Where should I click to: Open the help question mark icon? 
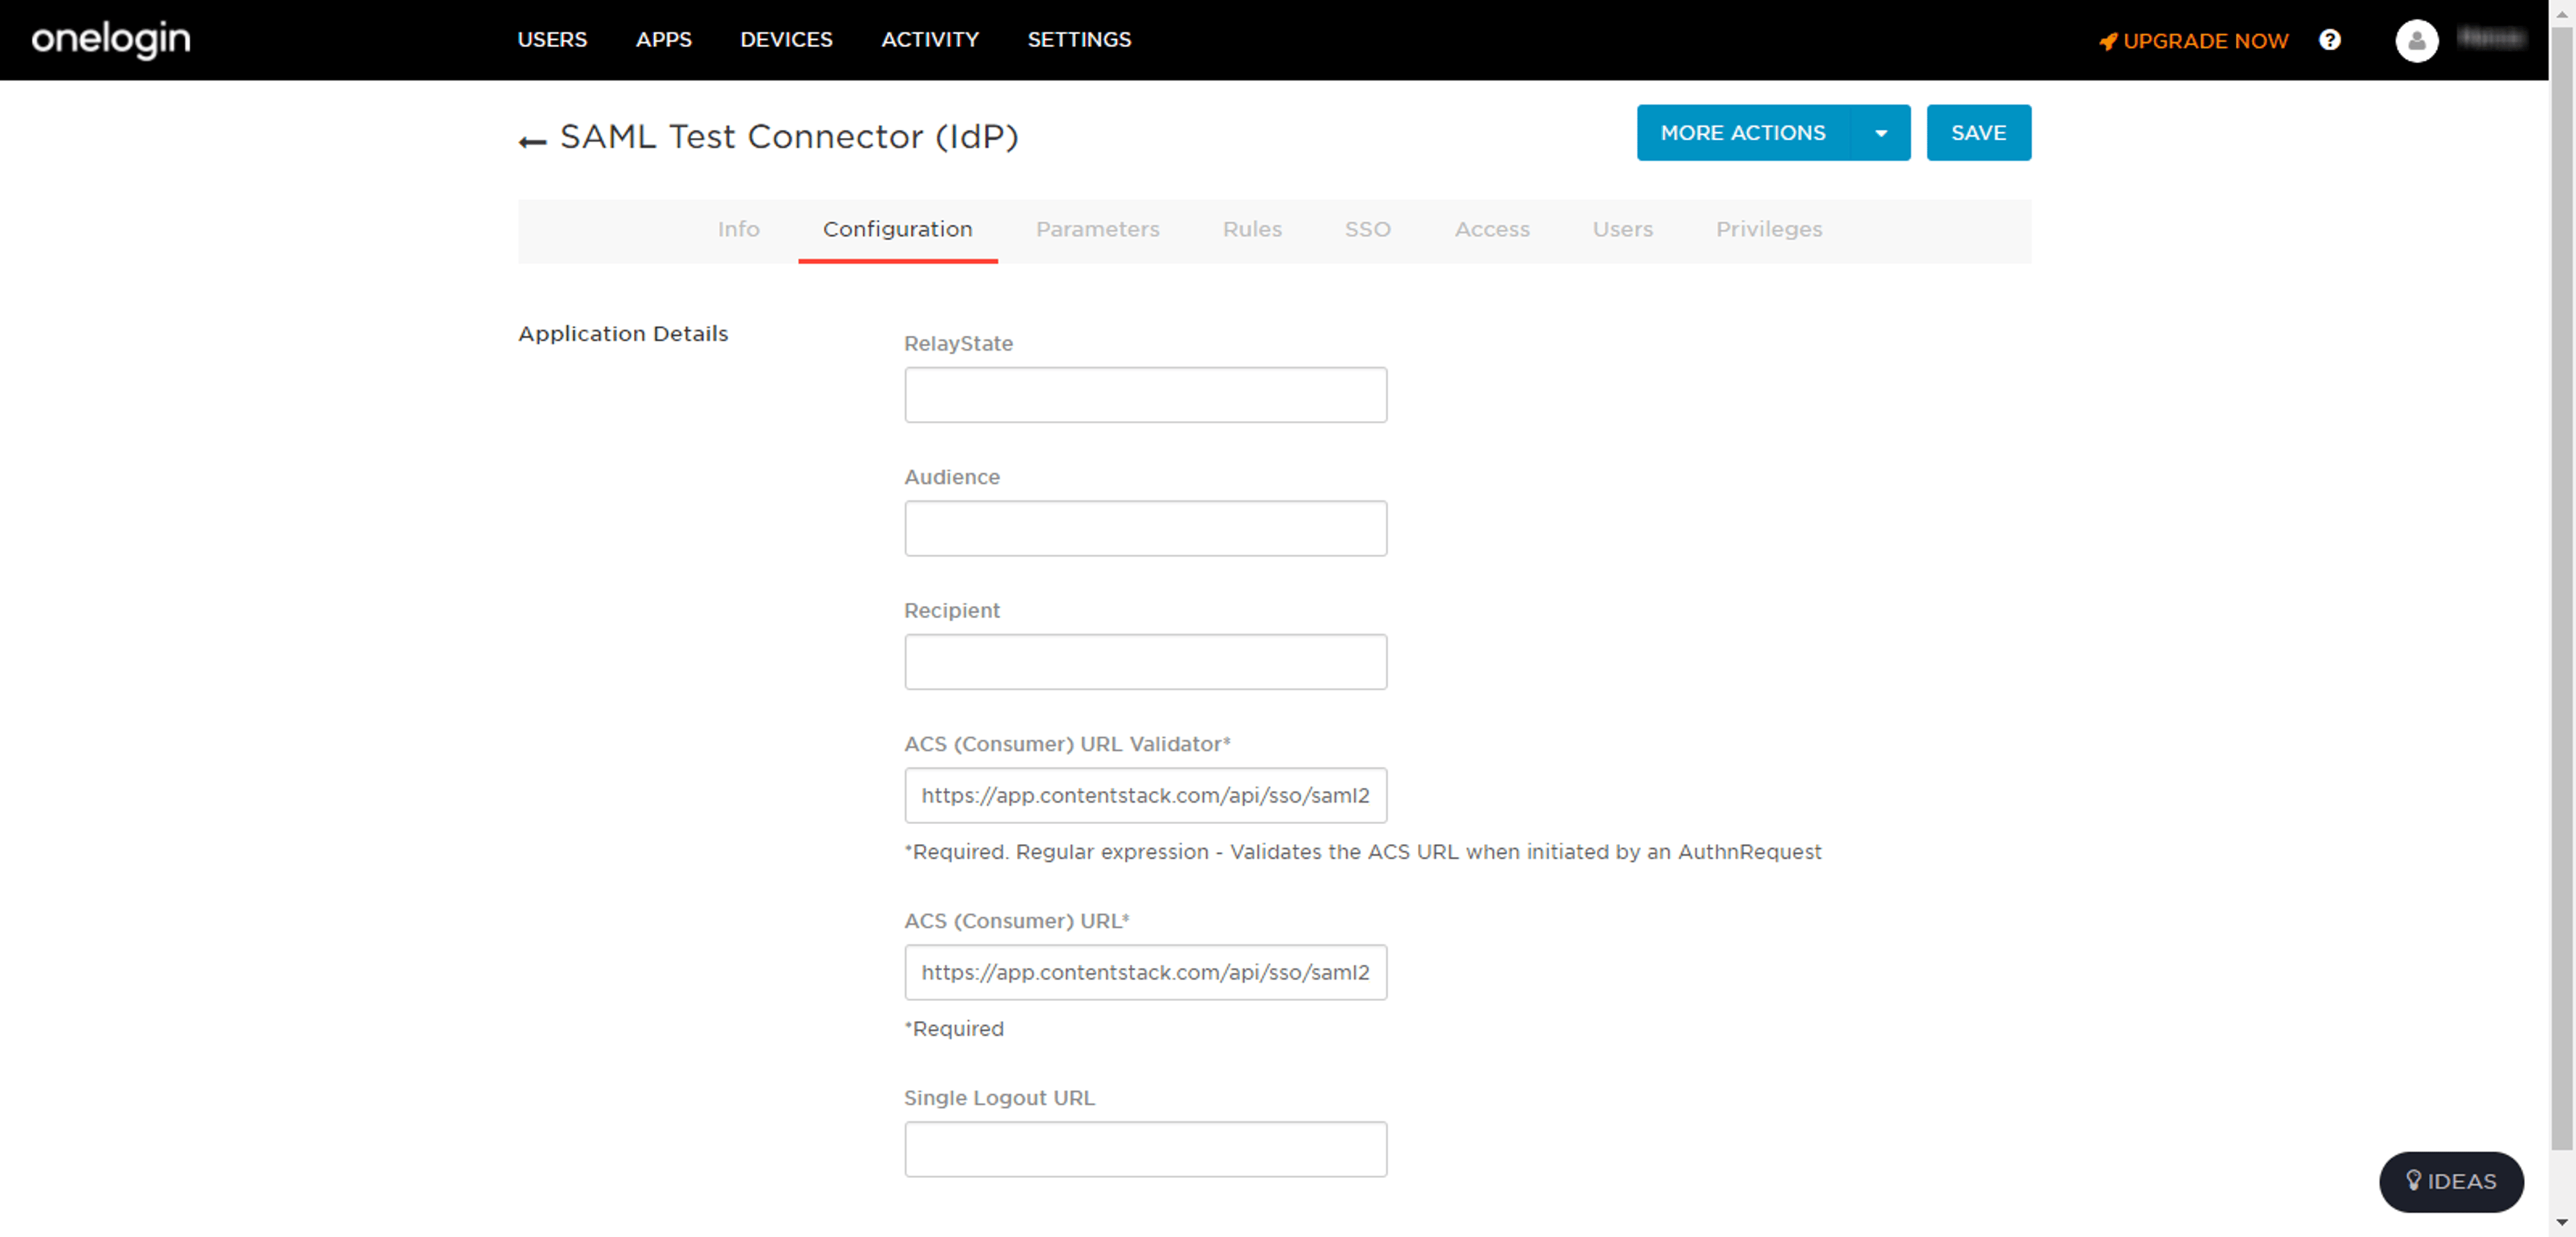coord(2329,40)
